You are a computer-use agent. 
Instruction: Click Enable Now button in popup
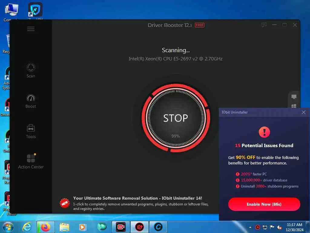click(264, 204)
